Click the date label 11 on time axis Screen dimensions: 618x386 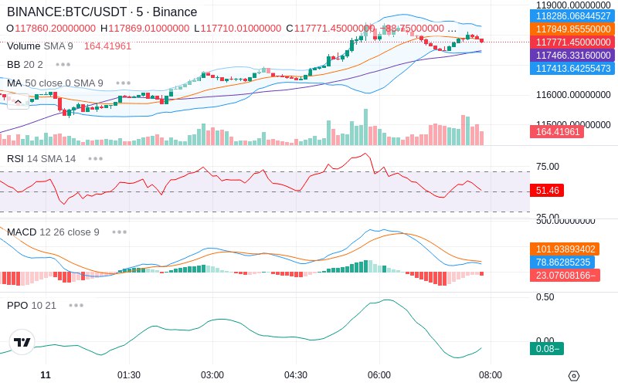[46, 375]
